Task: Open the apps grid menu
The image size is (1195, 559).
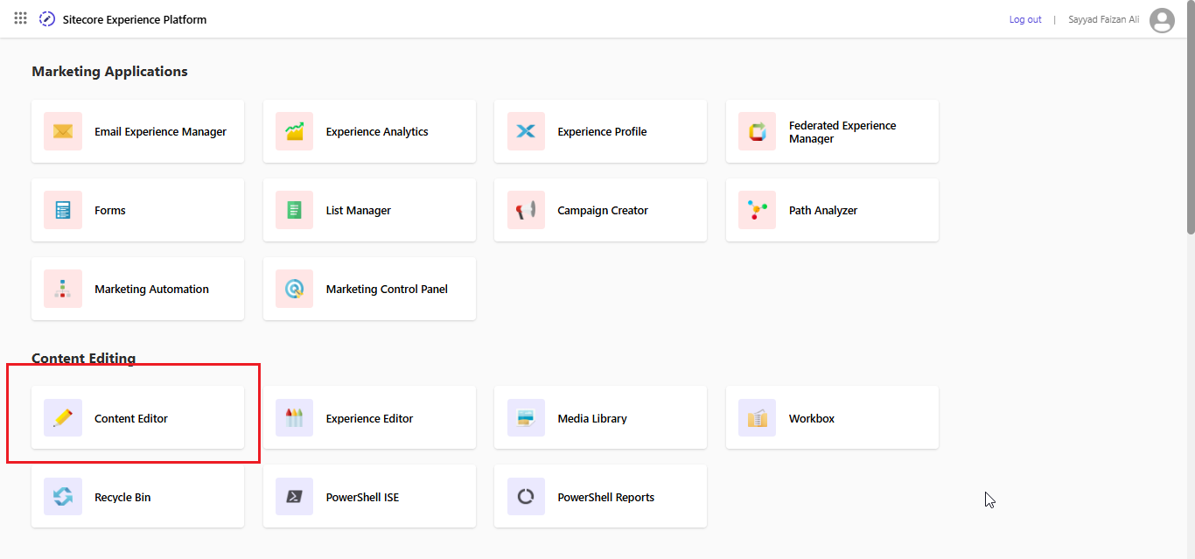Action: click(x=19, y=17)
